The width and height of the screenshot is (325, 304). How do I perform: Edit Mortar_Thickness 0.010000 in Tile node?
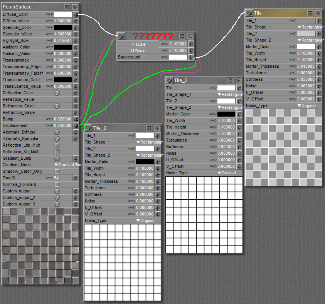click(x=306, y=67)
